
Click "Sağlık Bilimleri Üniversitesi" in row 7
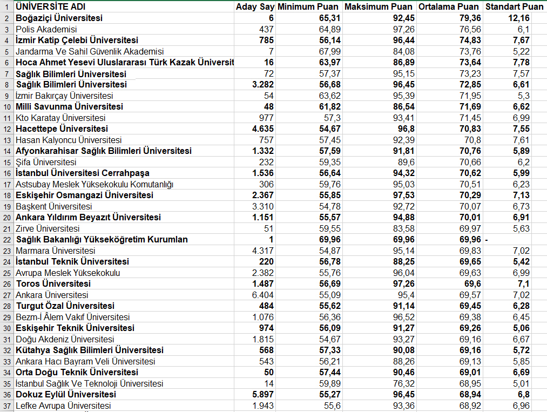(124, 73)
